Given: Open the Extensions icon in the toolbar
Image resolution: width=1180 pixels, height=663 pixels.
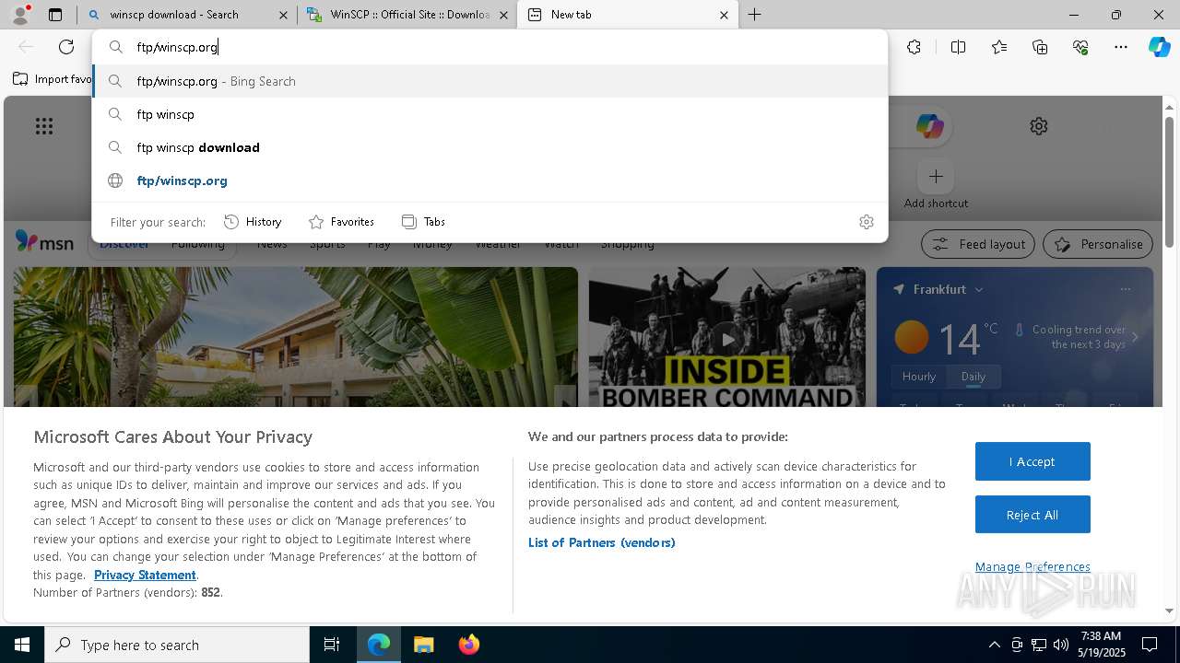Looking at the screenshot, I should pos(914,47).
